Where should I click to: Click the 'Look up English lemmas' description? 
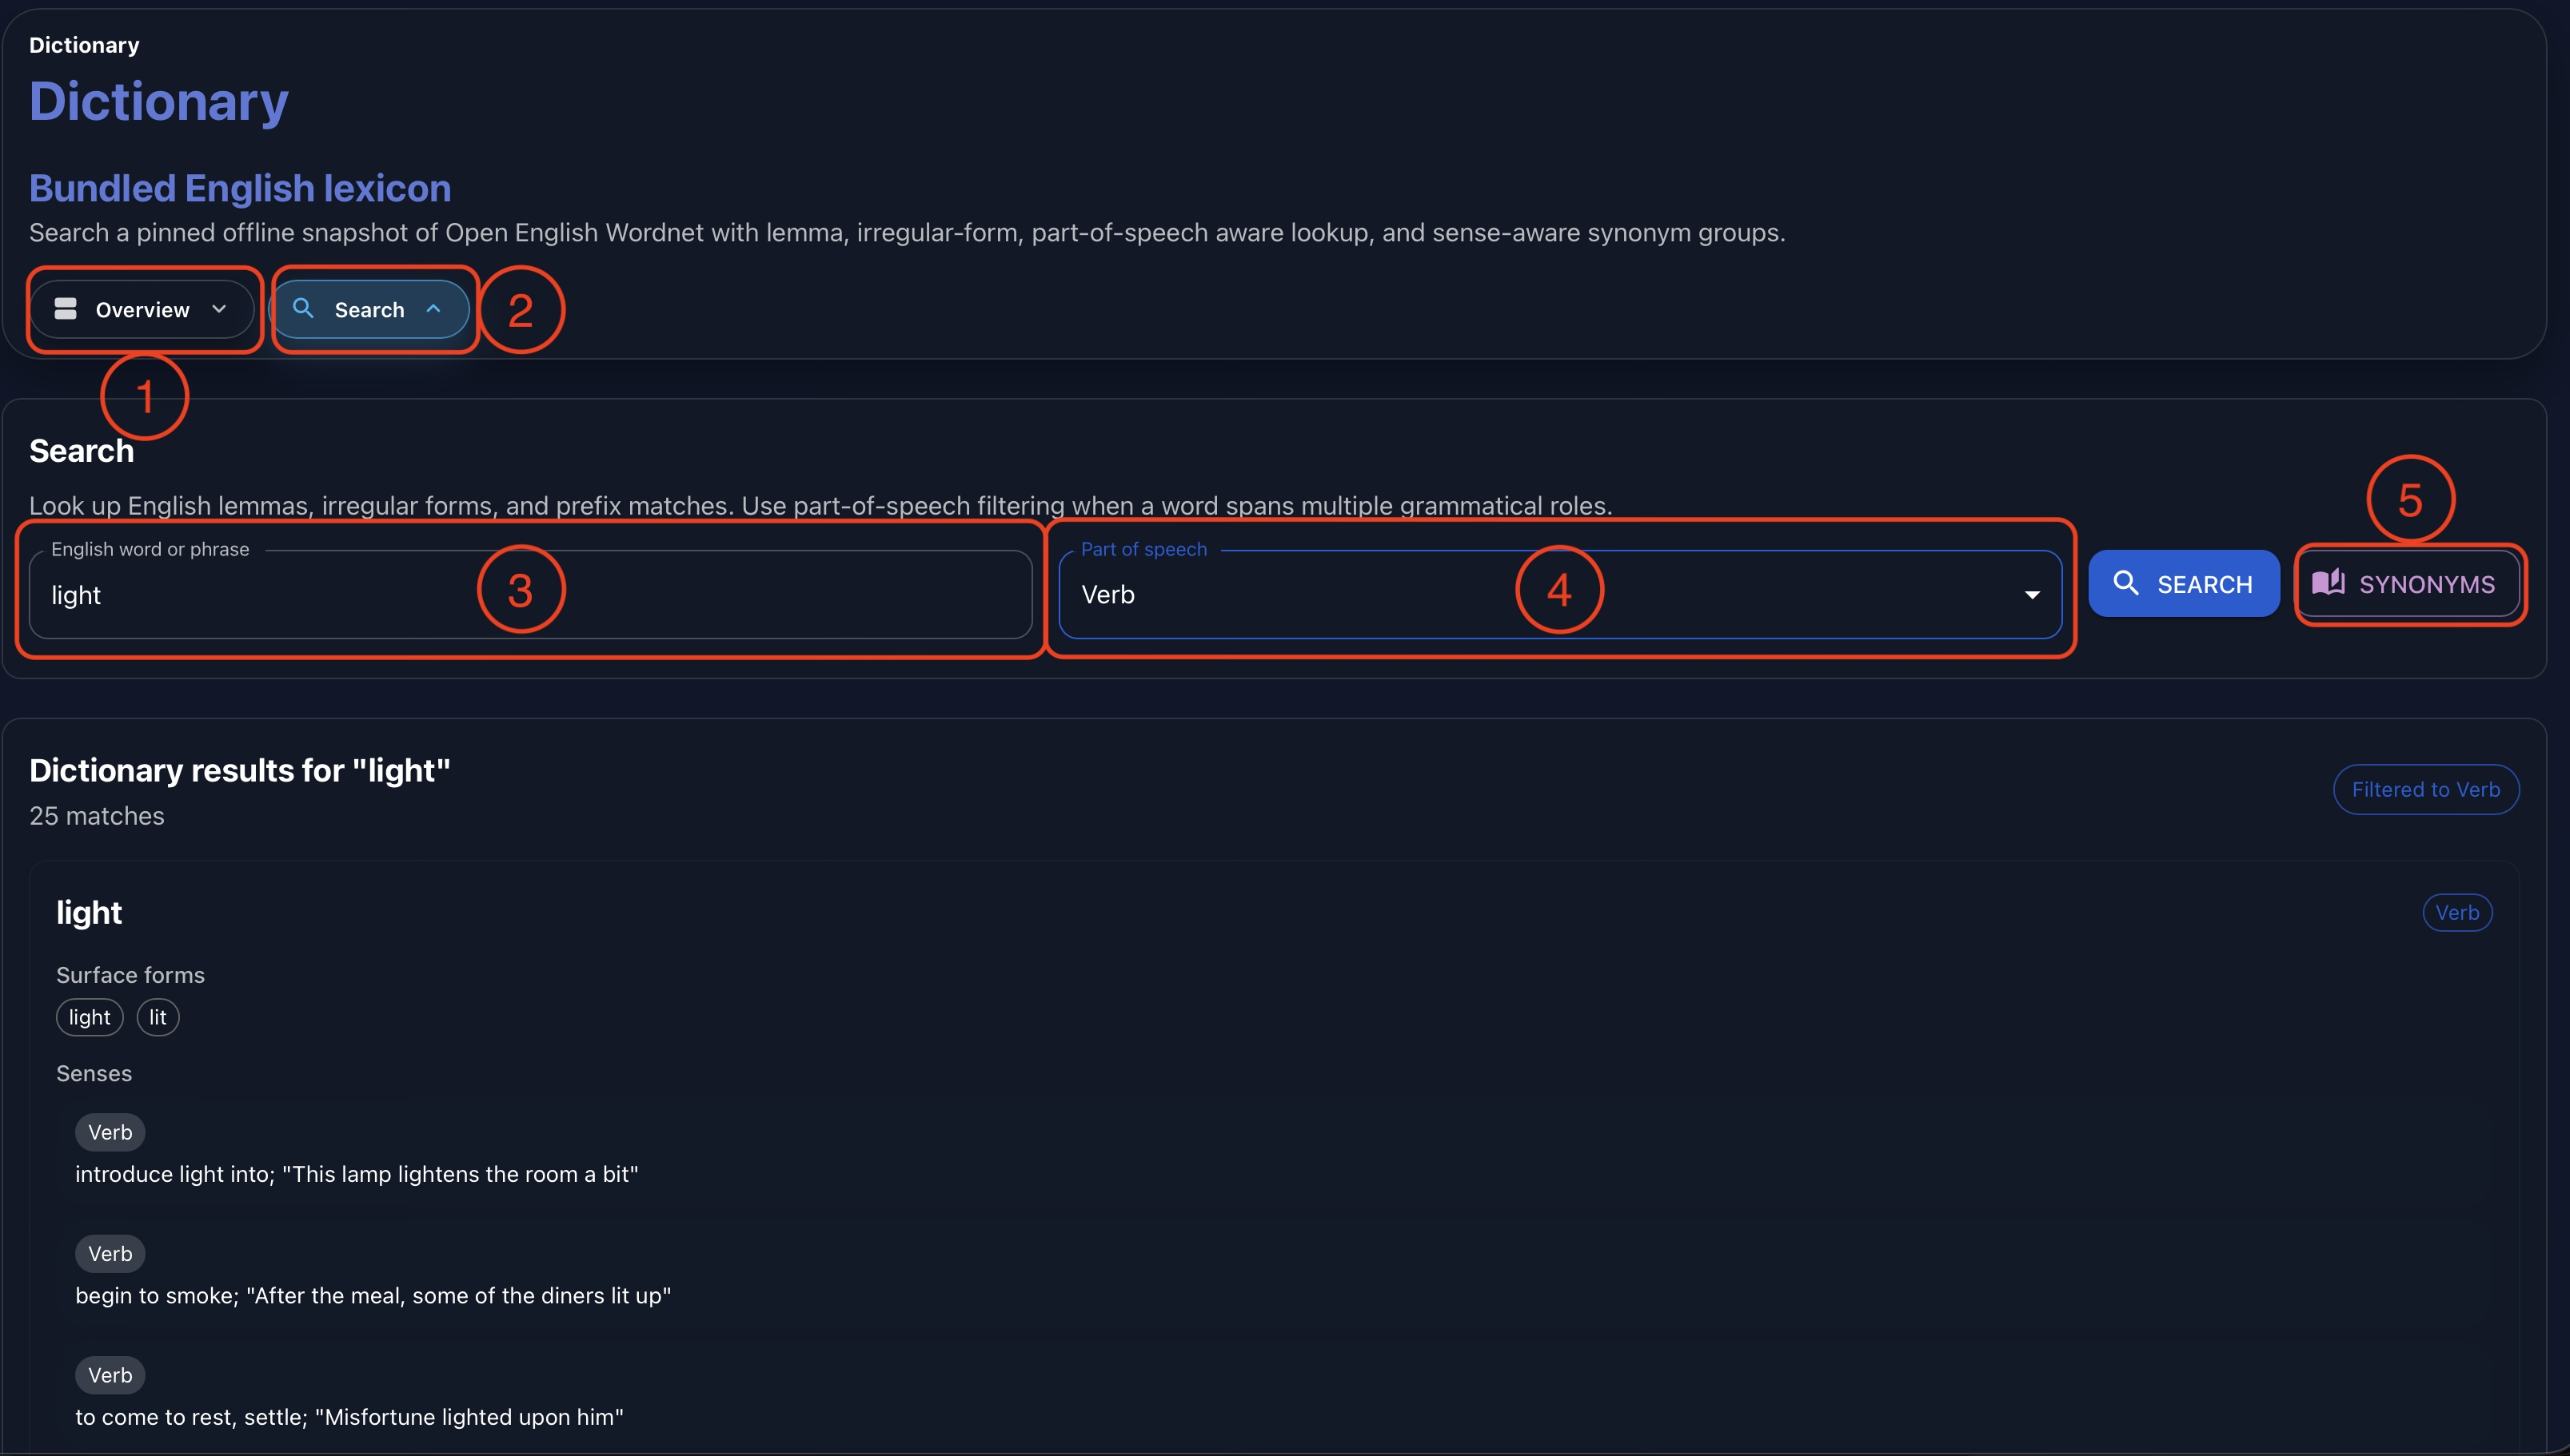click(820, 506)
